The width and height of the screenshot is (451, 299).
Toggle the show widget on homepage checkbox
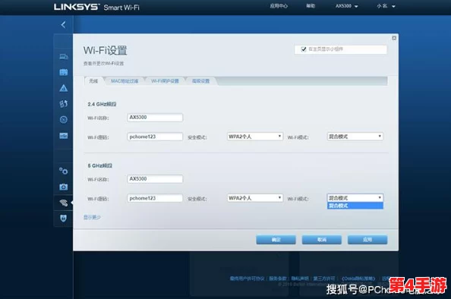(304, 49)
